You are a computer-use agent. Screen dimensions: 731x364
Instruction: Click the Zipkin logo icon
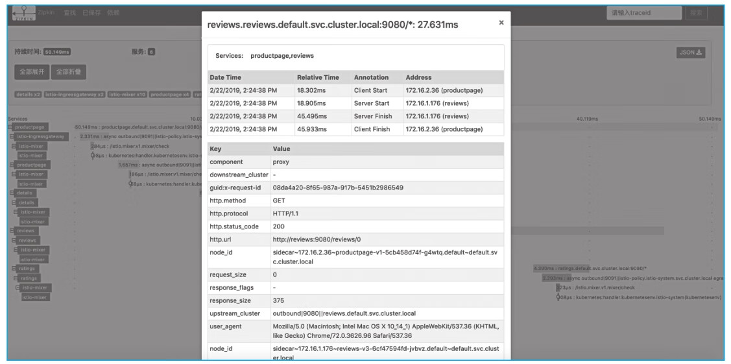tap(24, 13)
